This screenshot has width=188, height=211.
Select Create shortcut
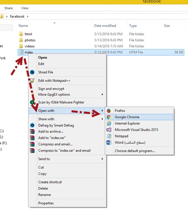50,182
